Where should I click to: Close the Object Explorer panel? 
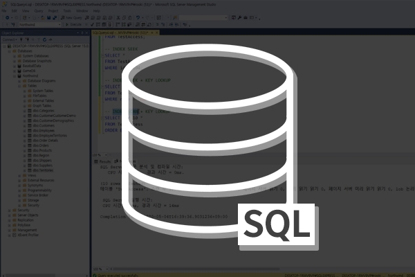[x=86, y=33]
